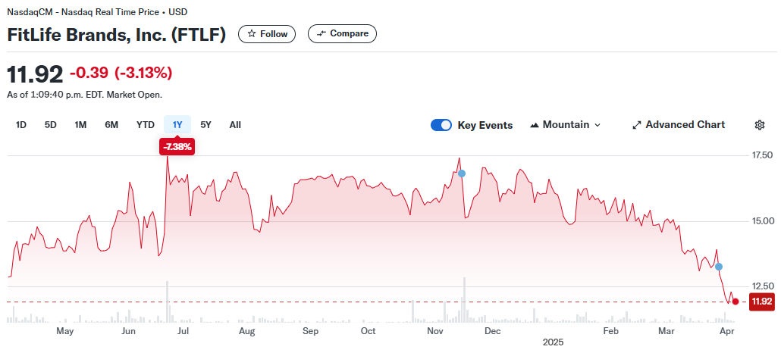Click the tall November volume bar
The image size is (781, 347).
(464, 300)
